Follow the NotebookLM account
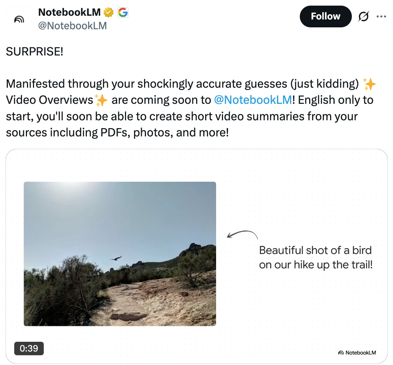 pos(326,16)
